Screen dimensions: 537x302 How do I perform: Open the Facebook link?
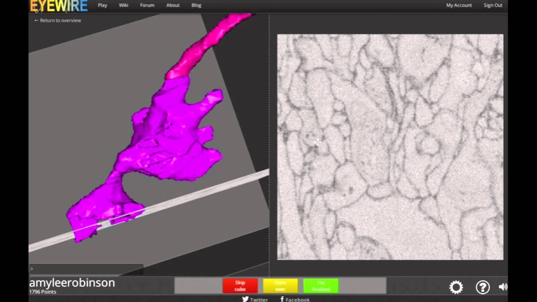point(295,299)
